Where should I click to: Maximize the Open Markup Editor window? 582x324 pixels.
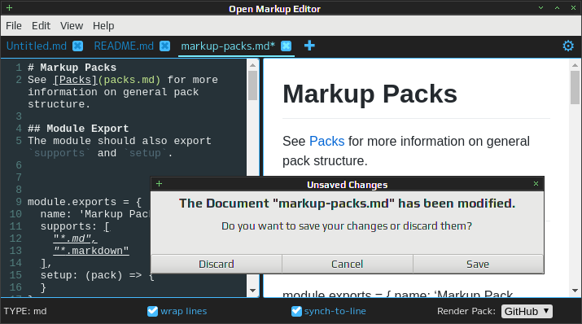click(x=557, y=8)
